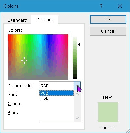Choose RGB from the dropdown list
The width and height of the screenshot is (130, 133).
pyautogui.click(x=57, y=93)
